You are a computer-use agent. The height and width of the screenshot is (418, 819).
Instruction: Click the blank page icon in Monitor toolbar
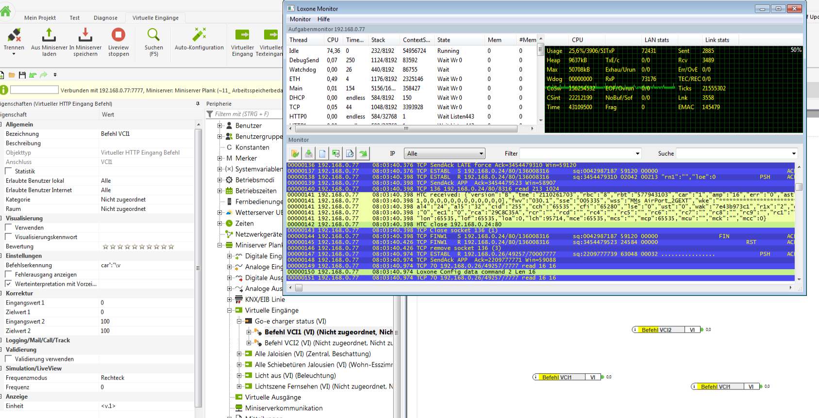322,154
